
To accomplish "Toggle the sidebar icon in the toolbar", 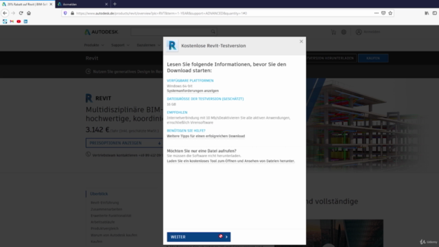I will [434, 13].
